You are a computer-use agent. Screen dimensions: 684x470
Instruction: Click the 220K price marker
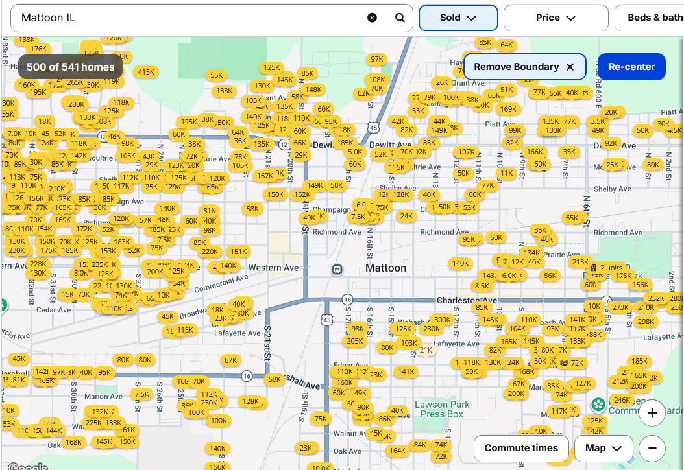point(210,252)
